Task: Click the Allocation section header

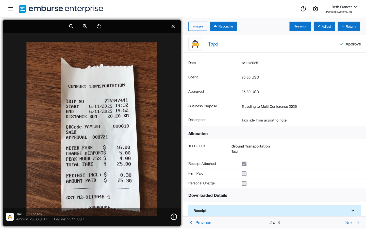Action: point(198,134)
